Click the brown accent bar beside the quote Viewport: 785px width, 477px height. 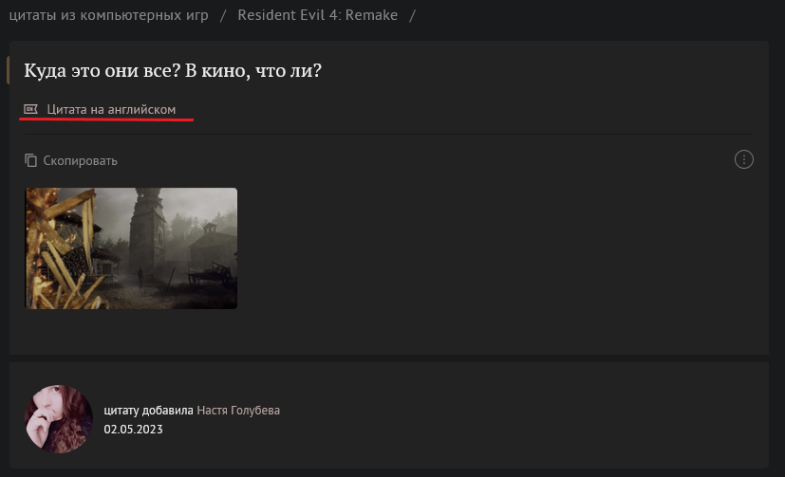[8, 70]
